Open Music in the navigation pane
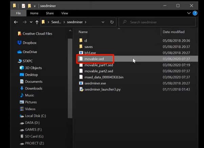 click(29, 95)
